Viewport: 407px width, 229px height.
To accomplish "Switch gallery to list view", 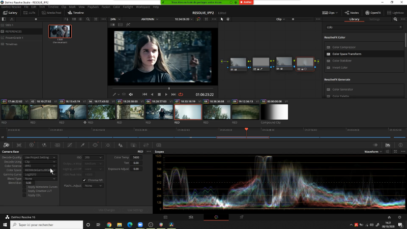I will 80,19.
